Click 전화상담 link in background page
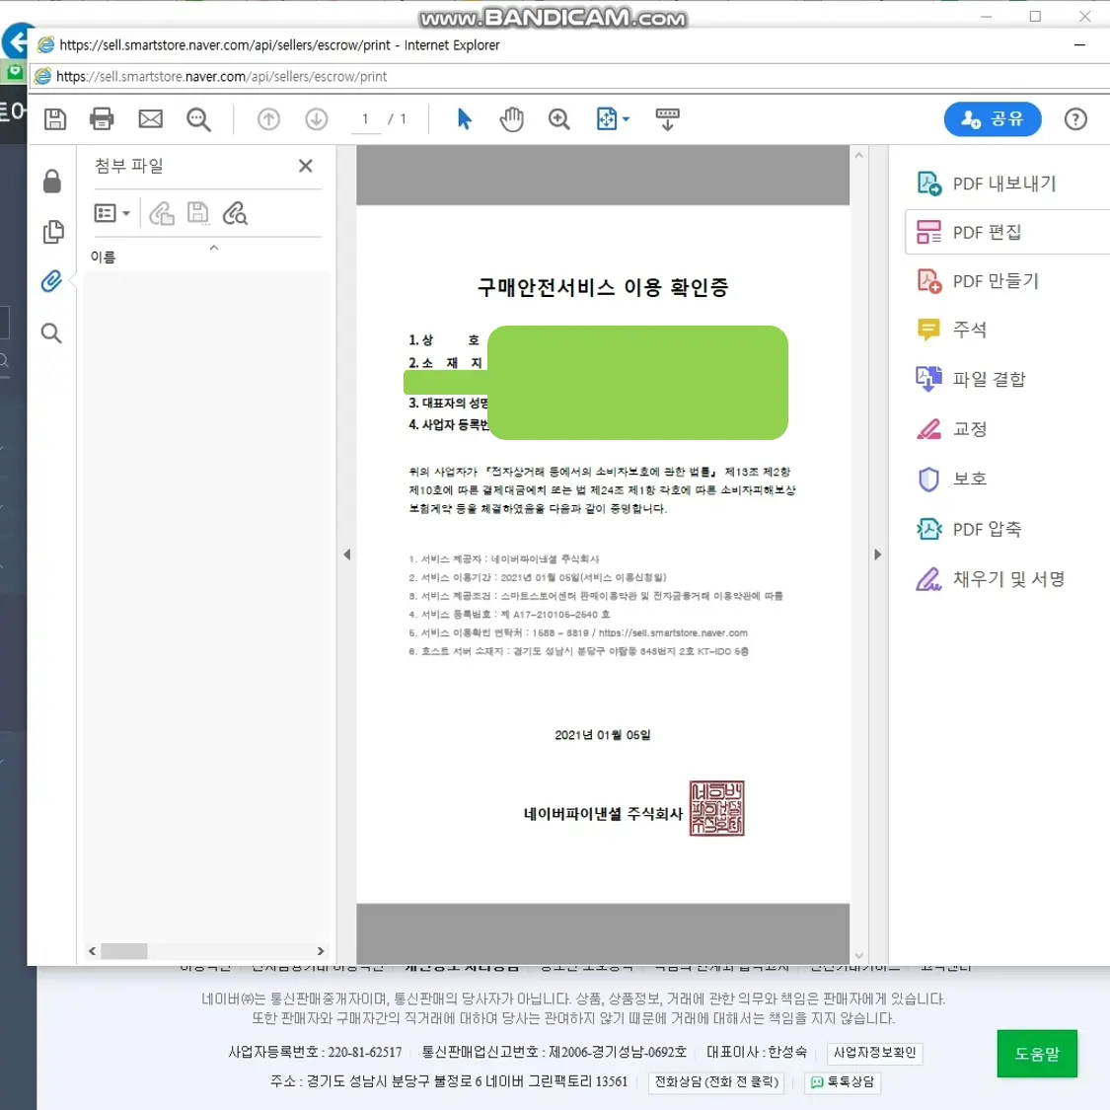Viewport: 1110px width, 1110px height. pyautogui.click(x=715, y=1081)
